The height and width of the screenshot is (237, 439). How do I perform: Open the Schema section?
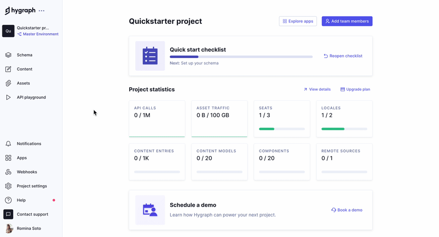(24, 55)
